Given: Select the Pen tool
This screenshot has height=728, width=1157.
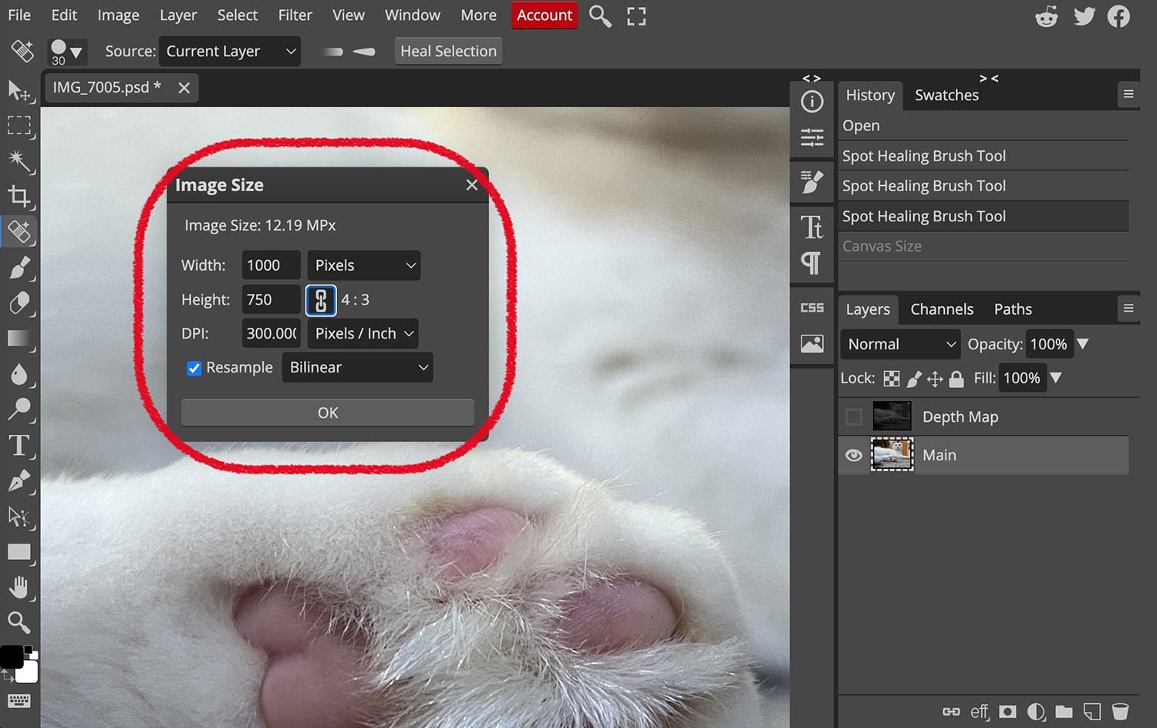Looking at the screenshot, I should pyautogui.click(x=19, y=481).
